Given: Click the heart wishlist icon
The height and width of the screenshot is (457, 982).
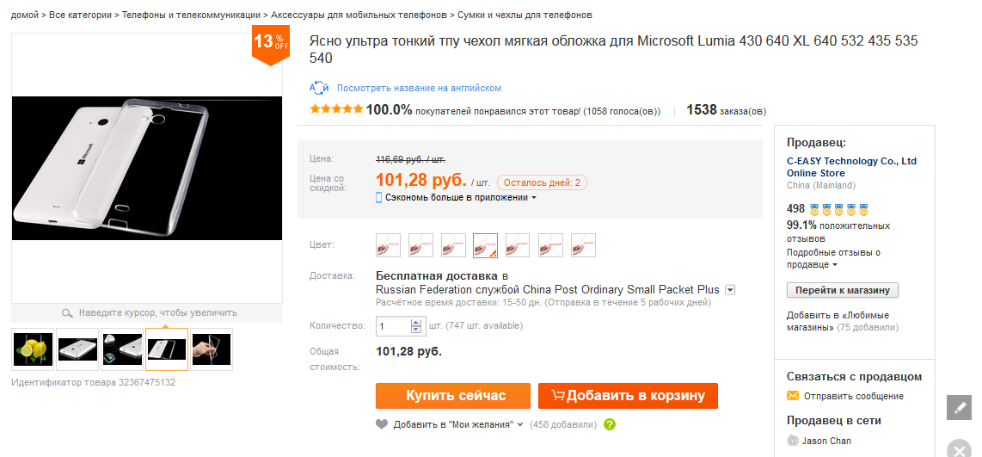Looking at the screenshot, I should (x=383, y=424).
